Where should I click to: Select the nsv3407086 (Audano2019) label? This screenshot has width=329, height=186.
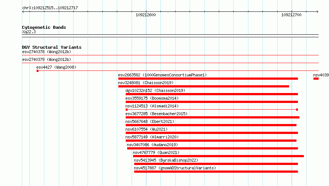[x=152, y=145]
